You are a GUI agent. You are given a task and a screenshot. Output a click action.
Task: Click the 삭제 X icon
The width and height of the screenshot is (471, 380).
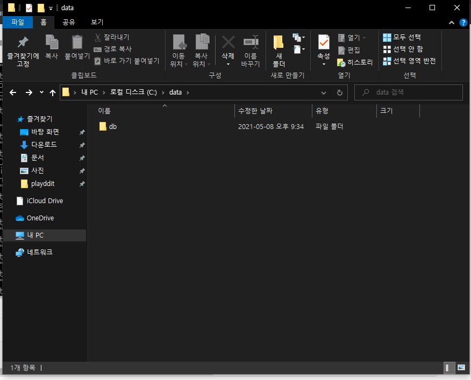pos(229,42)
